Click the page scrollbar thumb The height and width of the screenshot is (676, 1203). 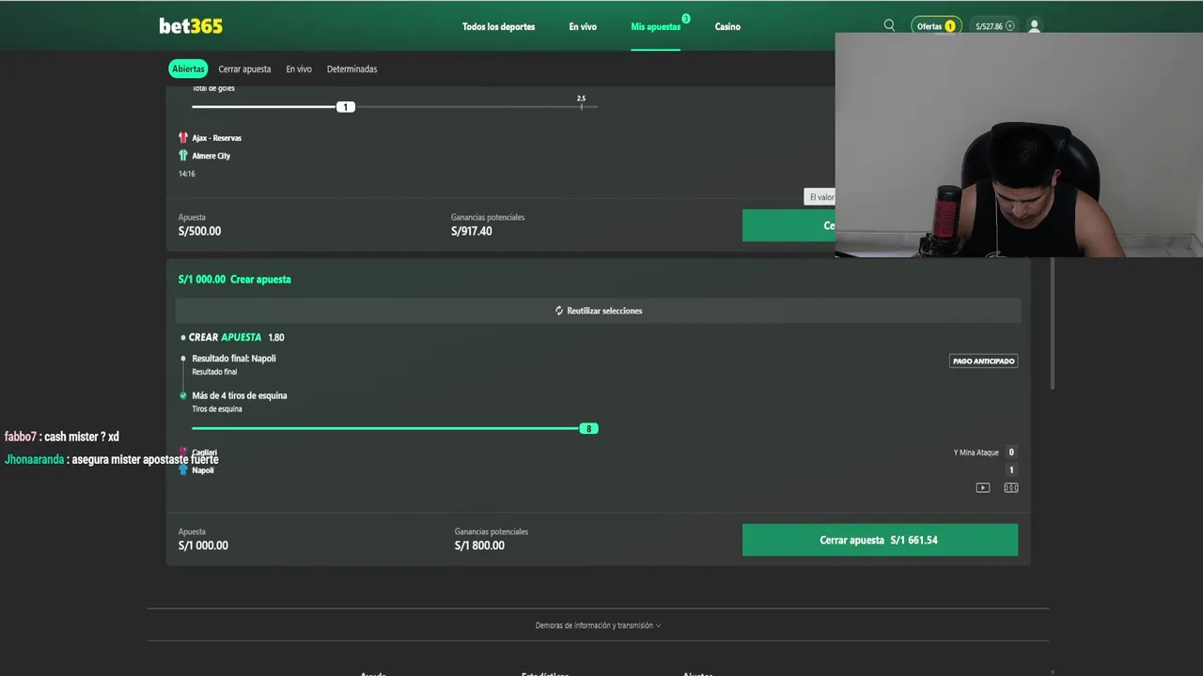click(1052, 324)
